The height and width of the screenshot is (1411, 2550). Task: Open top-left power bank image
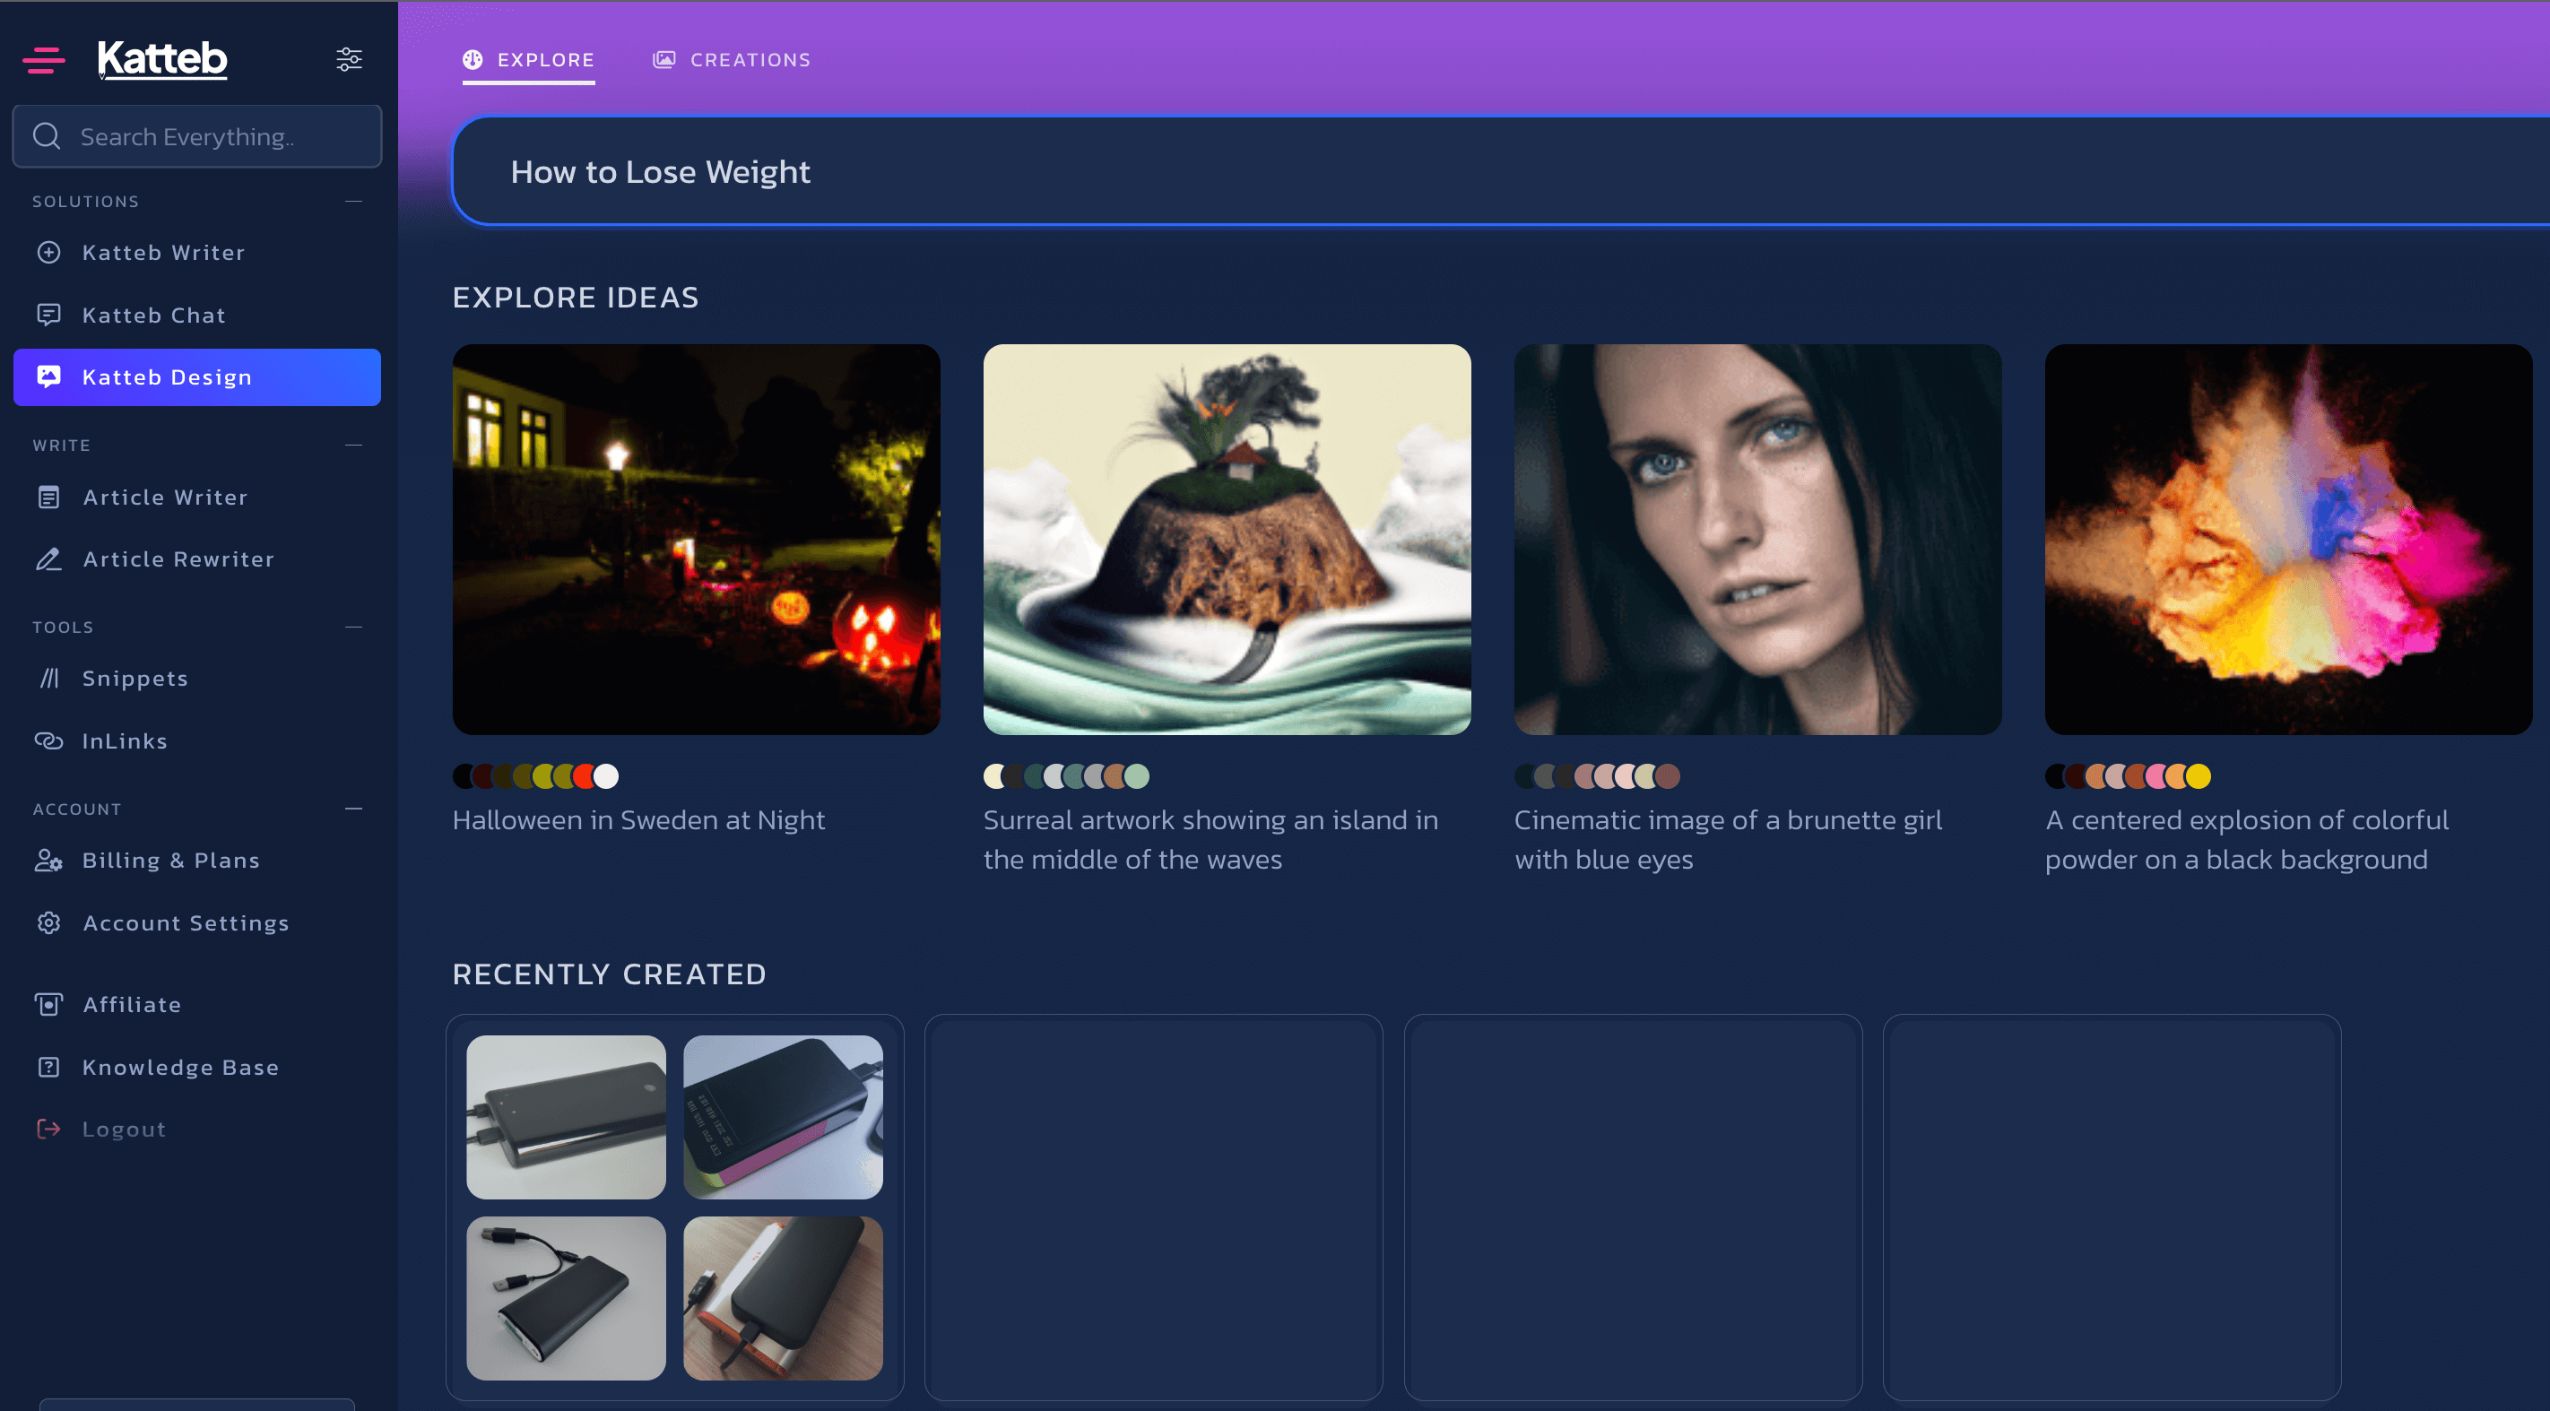click(x=567, y=1117)
